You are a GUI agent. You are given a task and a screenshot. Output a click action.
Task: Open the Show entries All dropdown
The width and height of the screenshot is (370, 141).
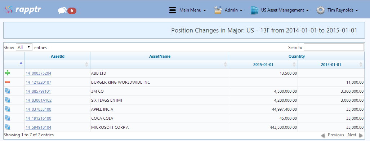pos(24,47)
